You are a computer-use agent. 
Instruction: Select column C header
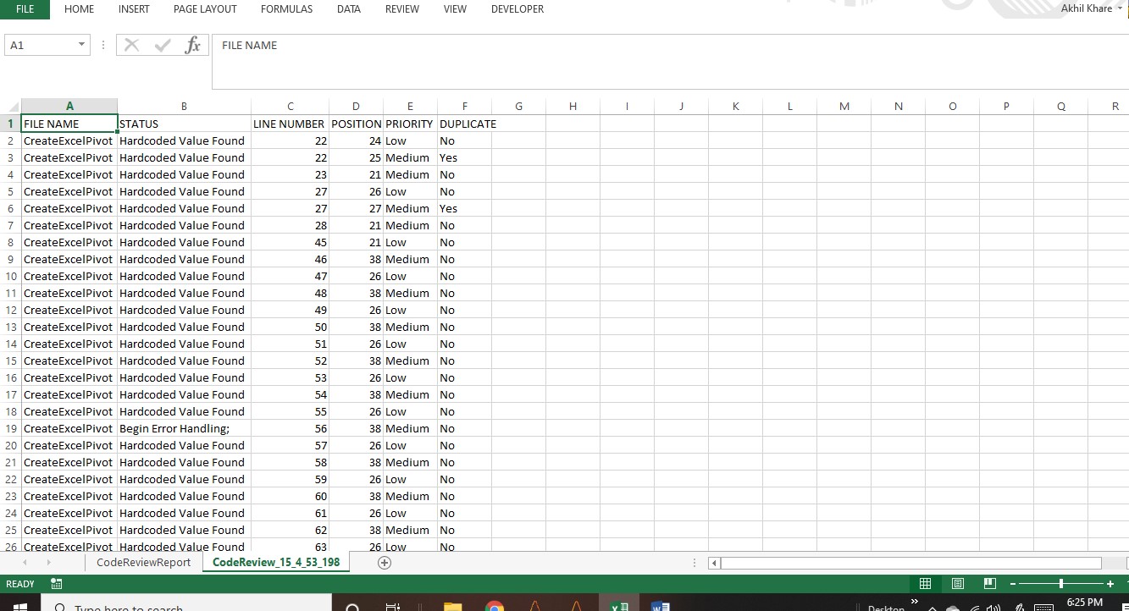point(290,107)
